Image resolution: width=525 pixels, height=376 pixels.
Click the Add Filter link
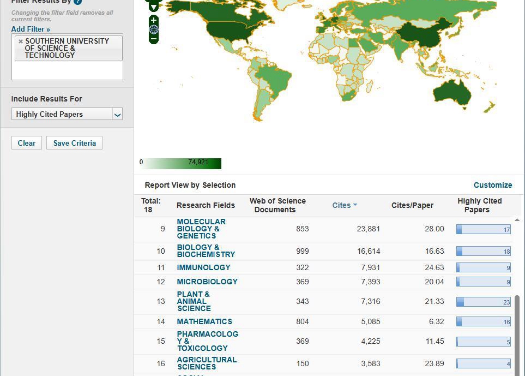31,29
